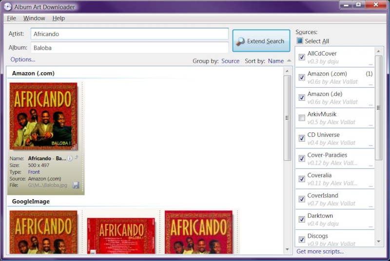The height and width of the screenshot is (261, 390).
Task: Click the CD Universe source label
Action: pos(323,134)
